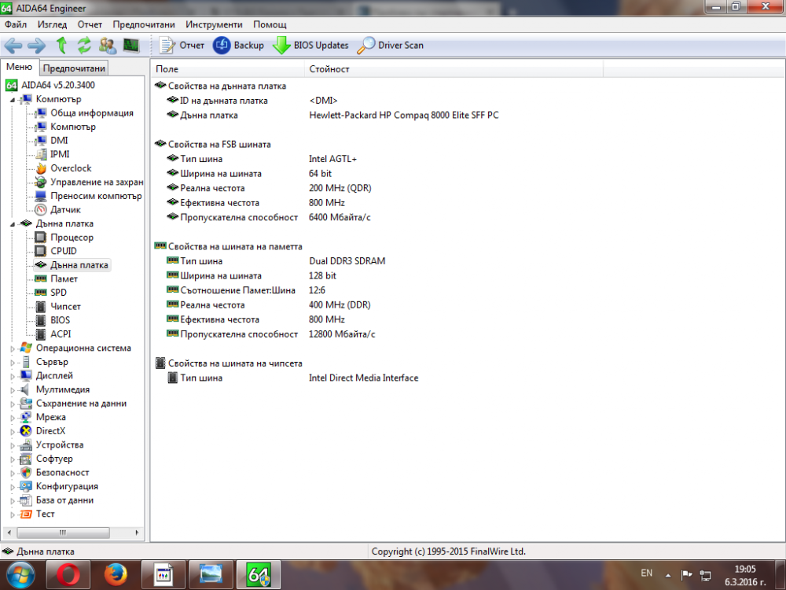Open the monitor graph toolbar icon
The height and width of the screenshot is (590, 786).
130,46
